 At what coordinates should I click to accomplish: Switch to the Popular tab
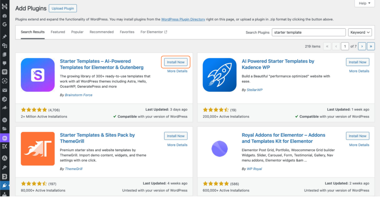coord(77,32)
